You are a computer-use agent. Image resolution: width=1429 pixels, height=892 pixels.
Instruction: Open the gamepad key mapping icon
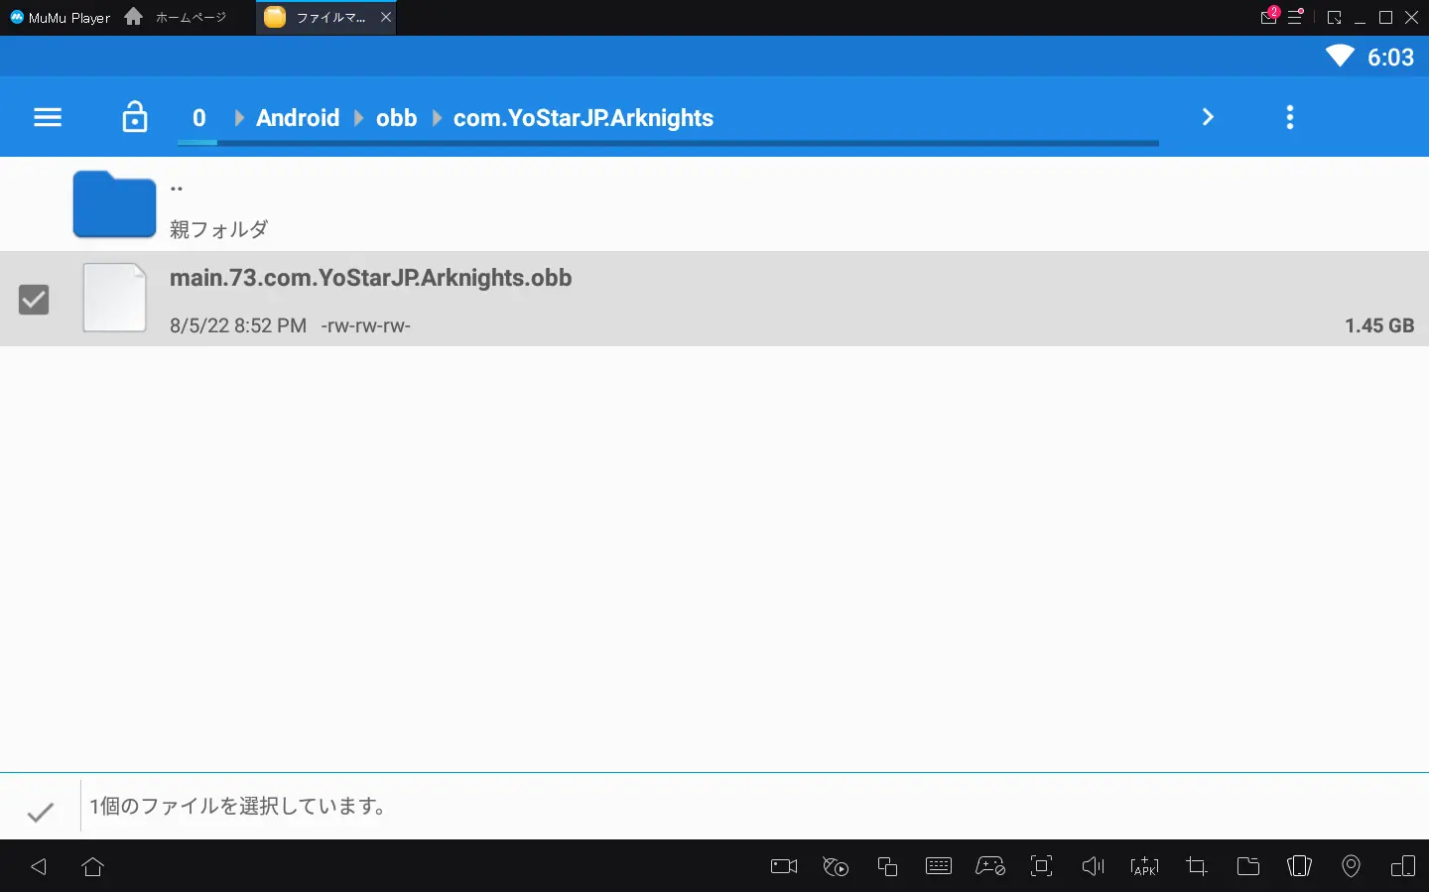pyautogui.click(x=989, y=866)
